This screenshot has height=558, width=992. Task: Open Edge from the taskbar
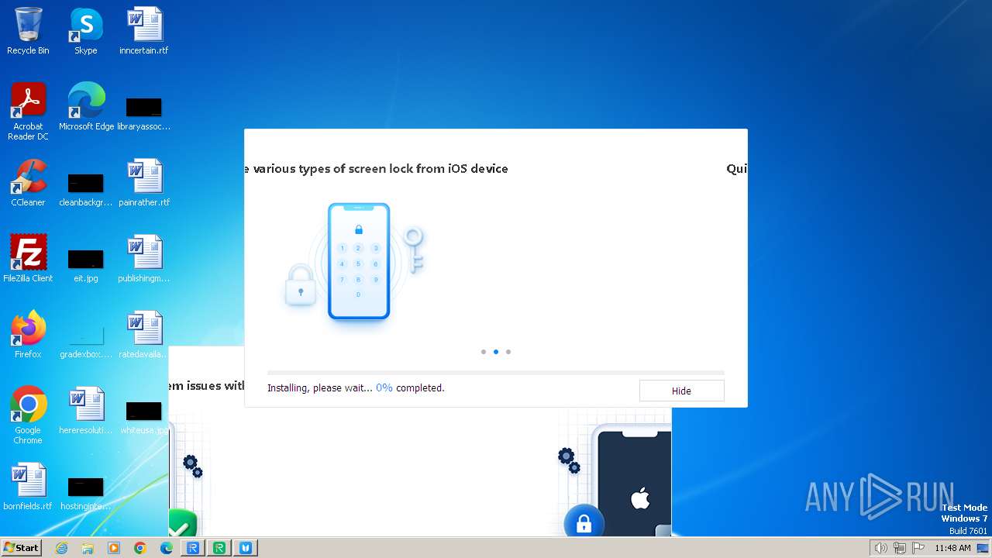tap(167, 548)
